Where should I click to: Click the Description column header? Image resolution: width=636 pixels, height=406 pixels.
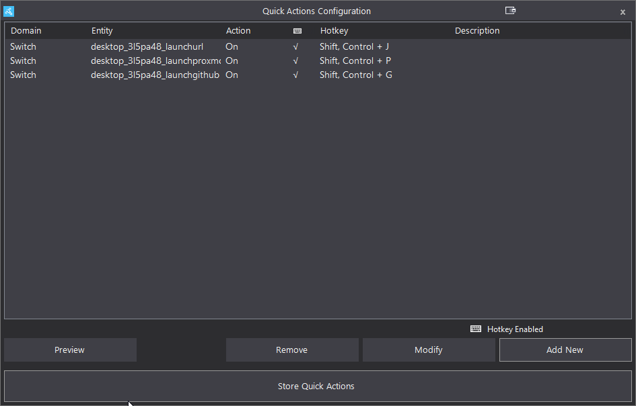pos(477,31)
